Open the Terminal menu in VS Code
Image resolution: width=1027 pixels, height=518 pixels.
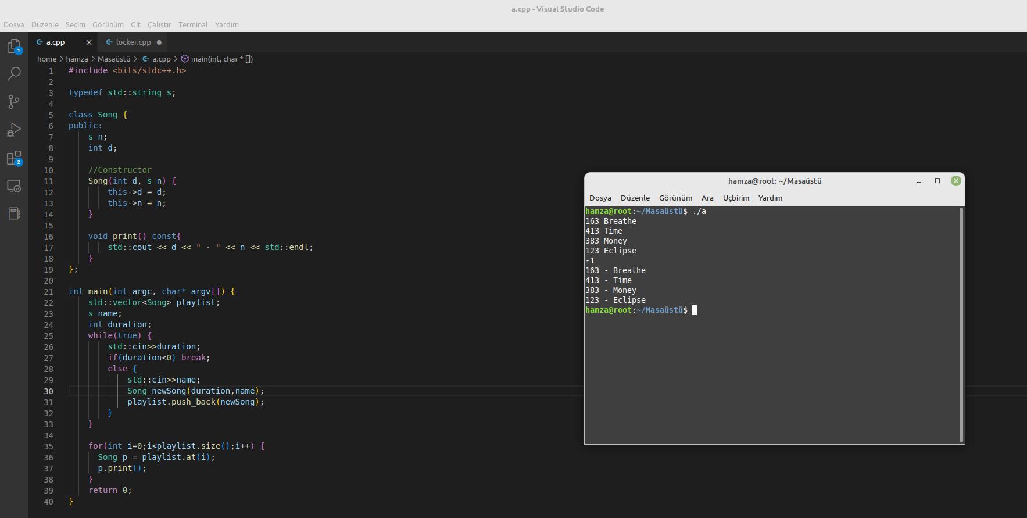(x=193, y=24)
